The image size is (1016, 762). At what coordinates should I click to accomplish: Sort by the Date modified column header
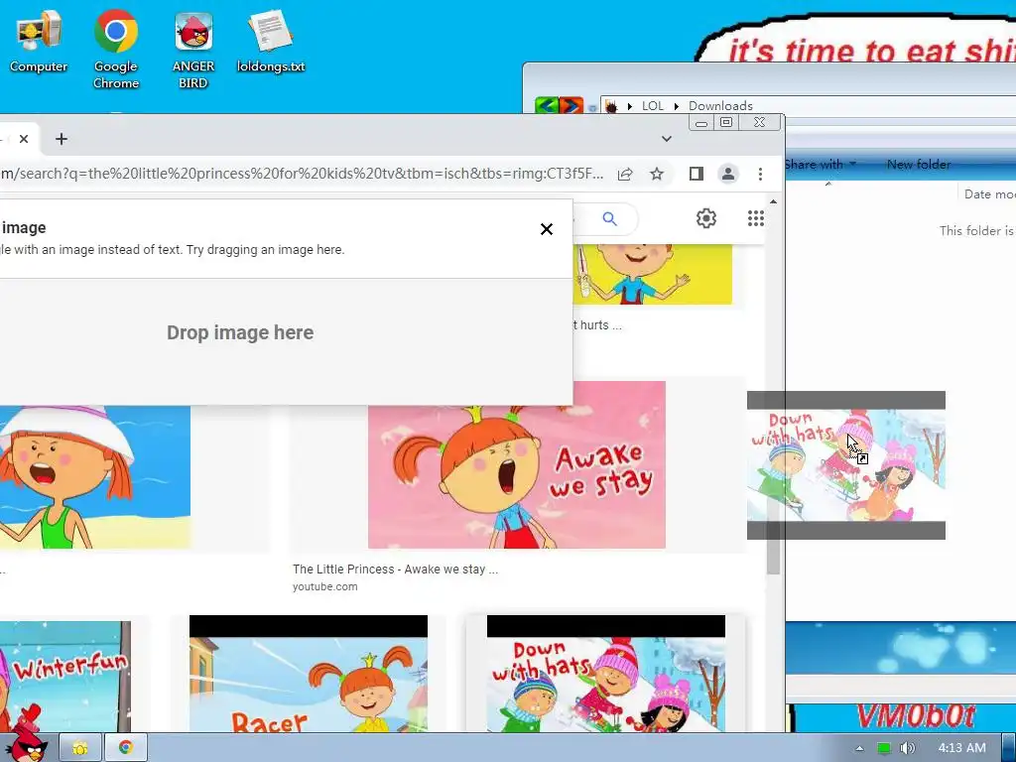click(989, 193)
